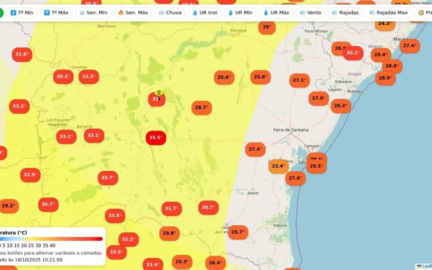
Task: Show UR Inst humidity layer
Action: click(205, 13)
